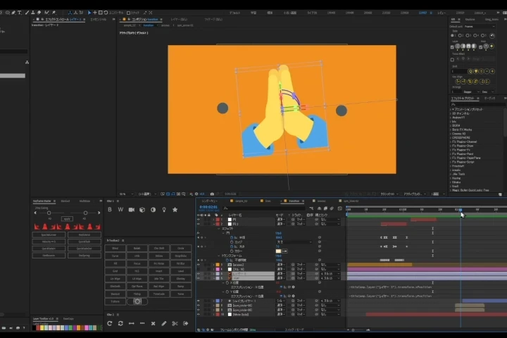
Task: Collapse the エフェクト group under layer 2
Action: point(219,228)
